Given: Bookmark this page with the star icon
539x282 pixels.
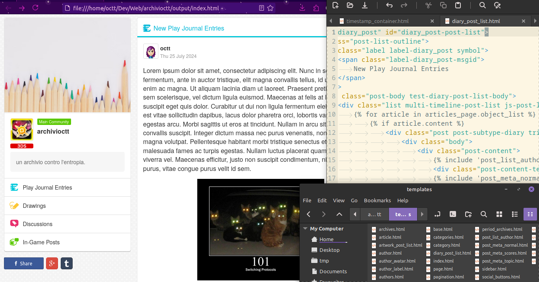Looking at the screenshot, I should click(270, 8).
